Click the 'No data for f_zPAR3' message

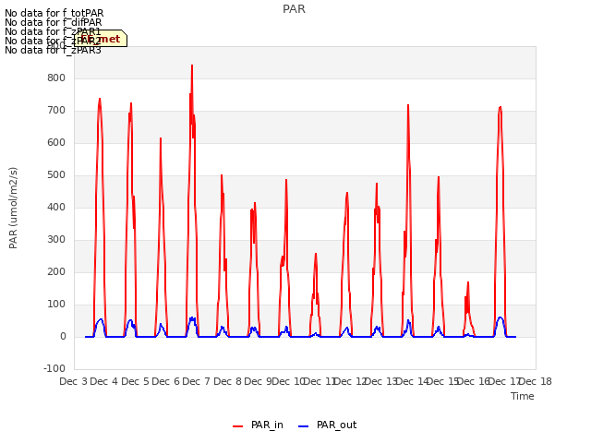click(x=53, y=50)
